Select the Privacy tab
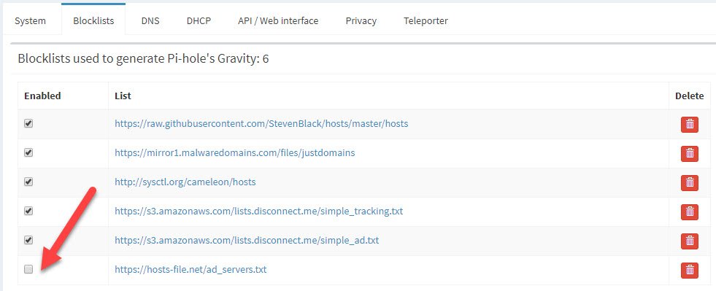This screenshot has height=291, width=716. [x=361, y=21]
